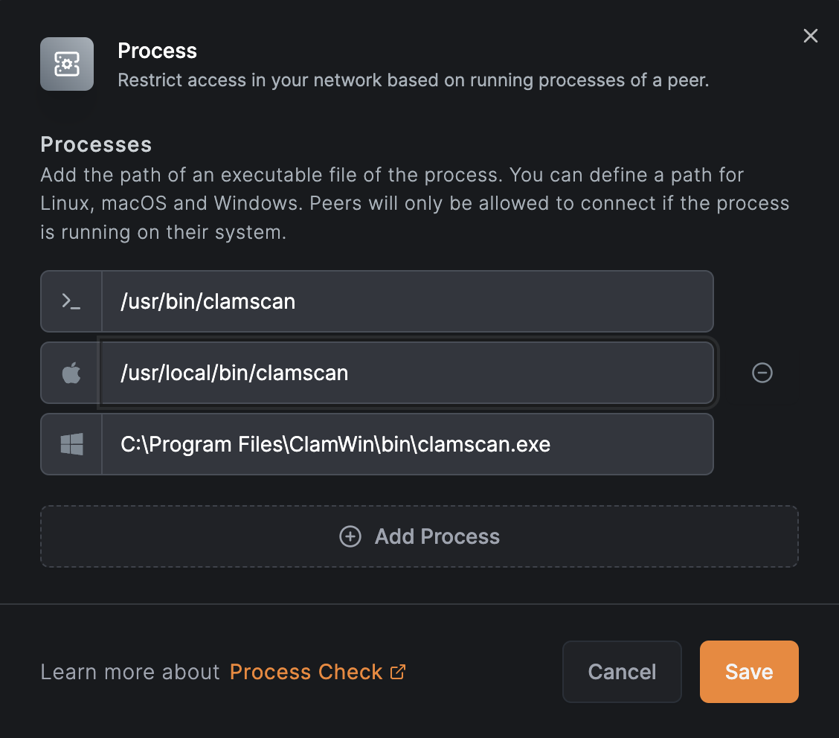Click the plus icon inside Add Process
The width and height of the screenshot is (839, 738).
[350, 536]
